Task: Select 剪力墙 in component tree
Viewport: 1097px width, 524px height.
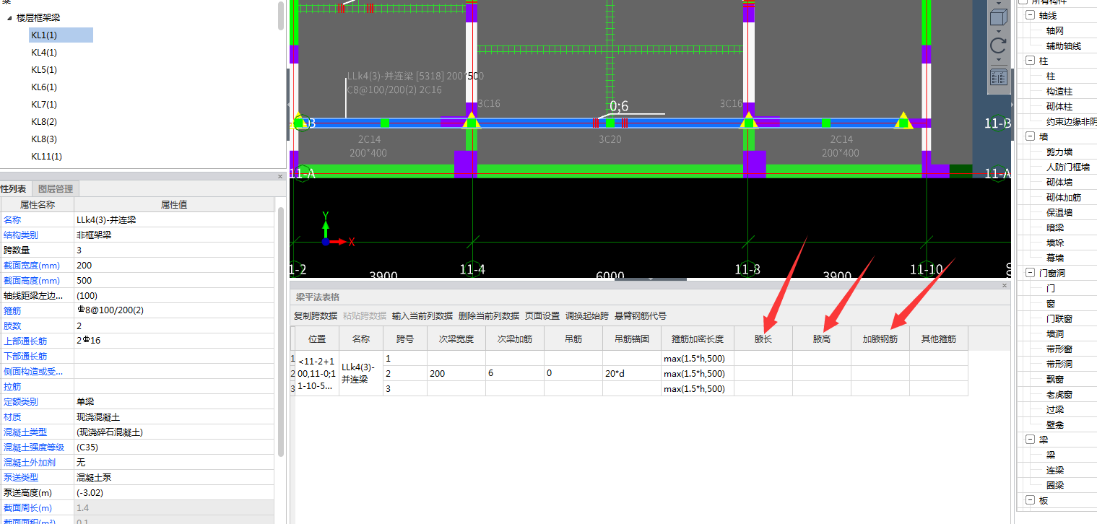Action: tap(1059, 152)
